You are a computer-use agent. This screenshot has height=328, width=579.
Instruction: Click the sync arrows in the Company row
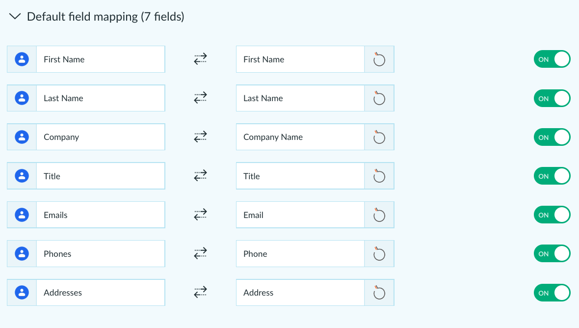coord(201,137)
